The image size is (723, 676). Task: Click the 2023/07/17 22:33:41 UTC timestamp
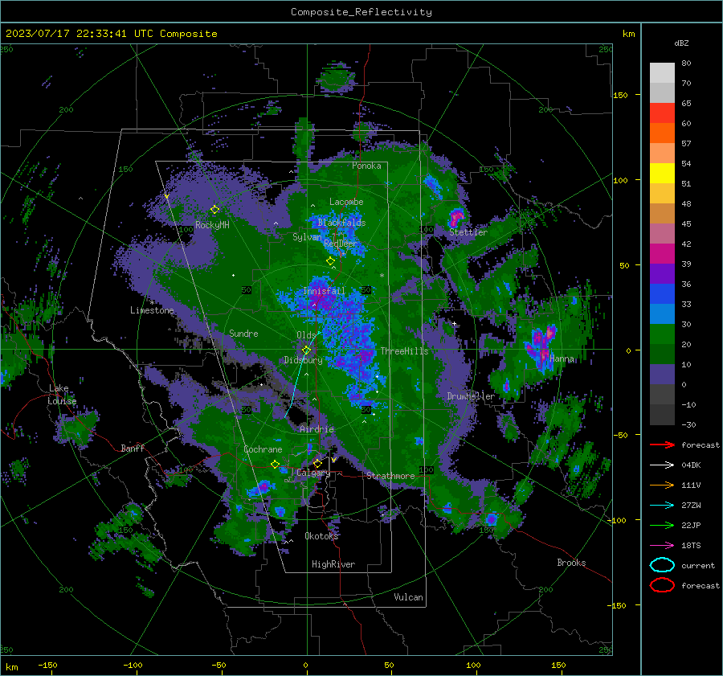(111, 34)
